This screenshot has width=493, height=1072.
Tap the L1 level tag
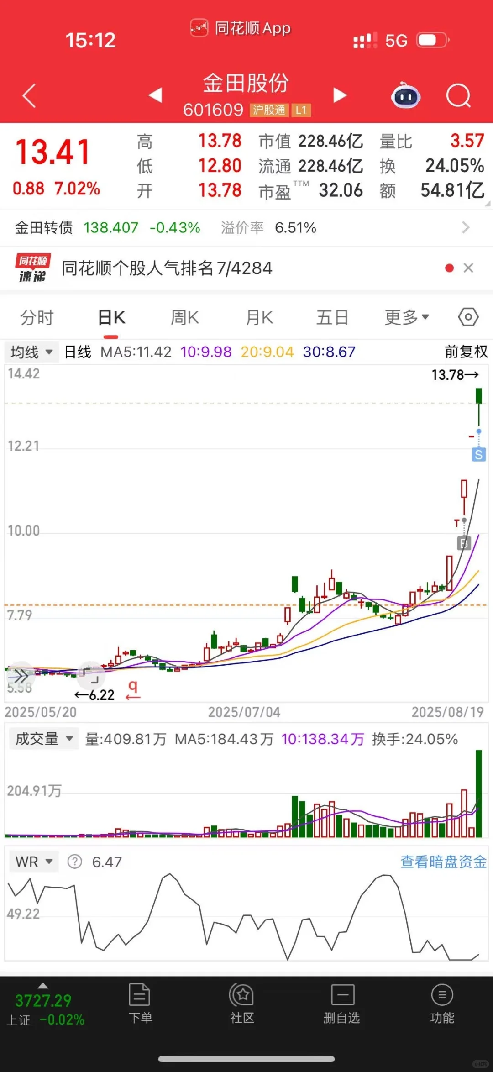[301, 110]
